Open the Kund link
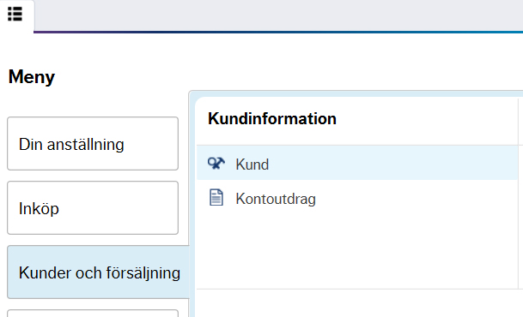 click(252, 164)
